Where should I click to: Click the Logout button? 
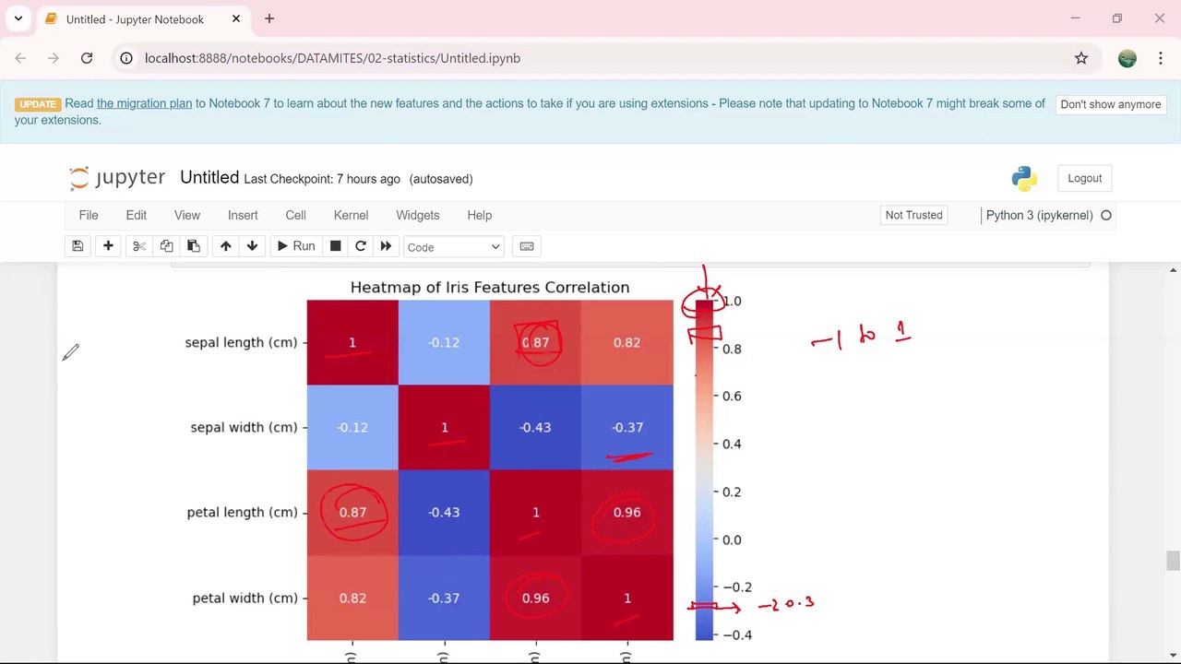point(1085,178)
